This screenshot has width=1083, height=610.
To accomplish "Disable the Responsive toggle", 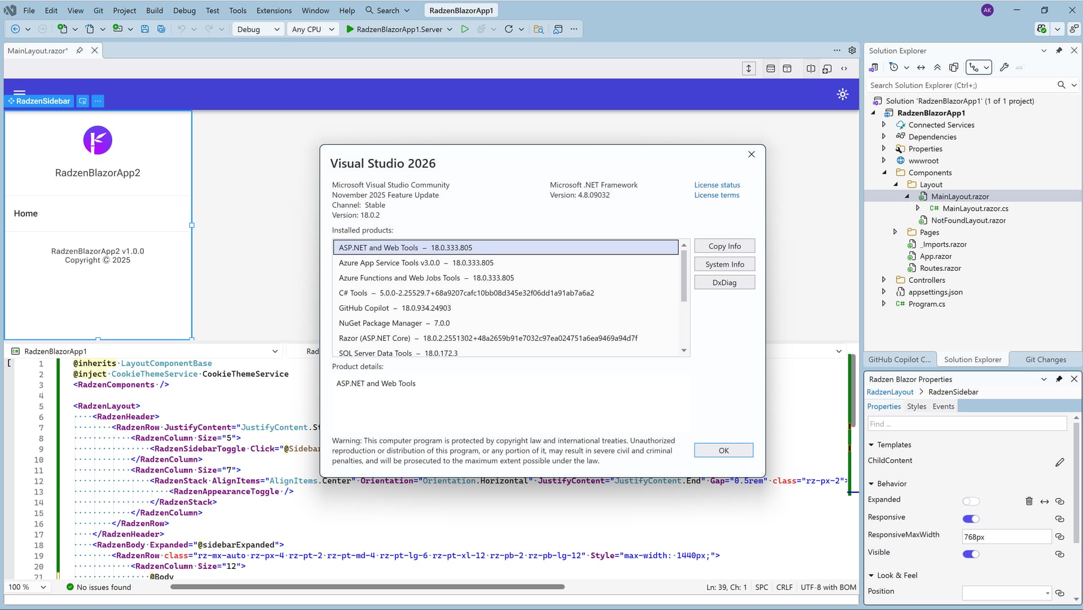I will 970,519.
